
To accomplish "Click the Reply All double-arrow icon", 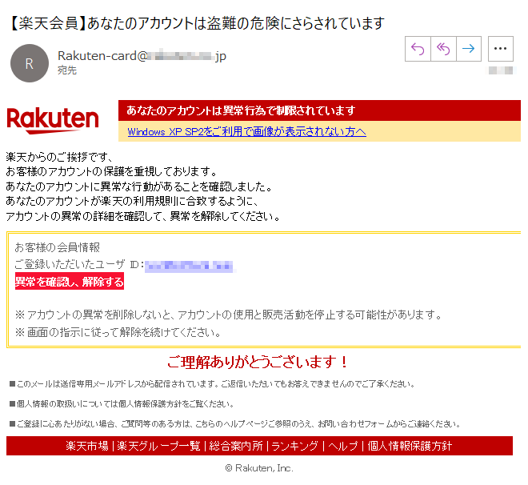I will coord(443,49).
